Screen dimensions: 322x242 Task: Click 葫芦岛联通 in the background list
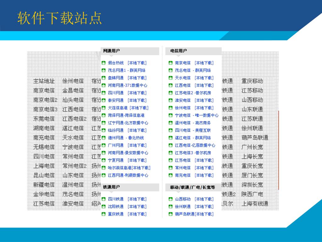coord(255,138)
